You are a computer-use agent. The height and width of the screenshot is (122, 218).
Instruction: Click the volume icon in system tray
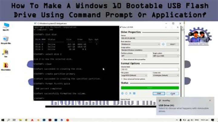click(x=192, y=120)
